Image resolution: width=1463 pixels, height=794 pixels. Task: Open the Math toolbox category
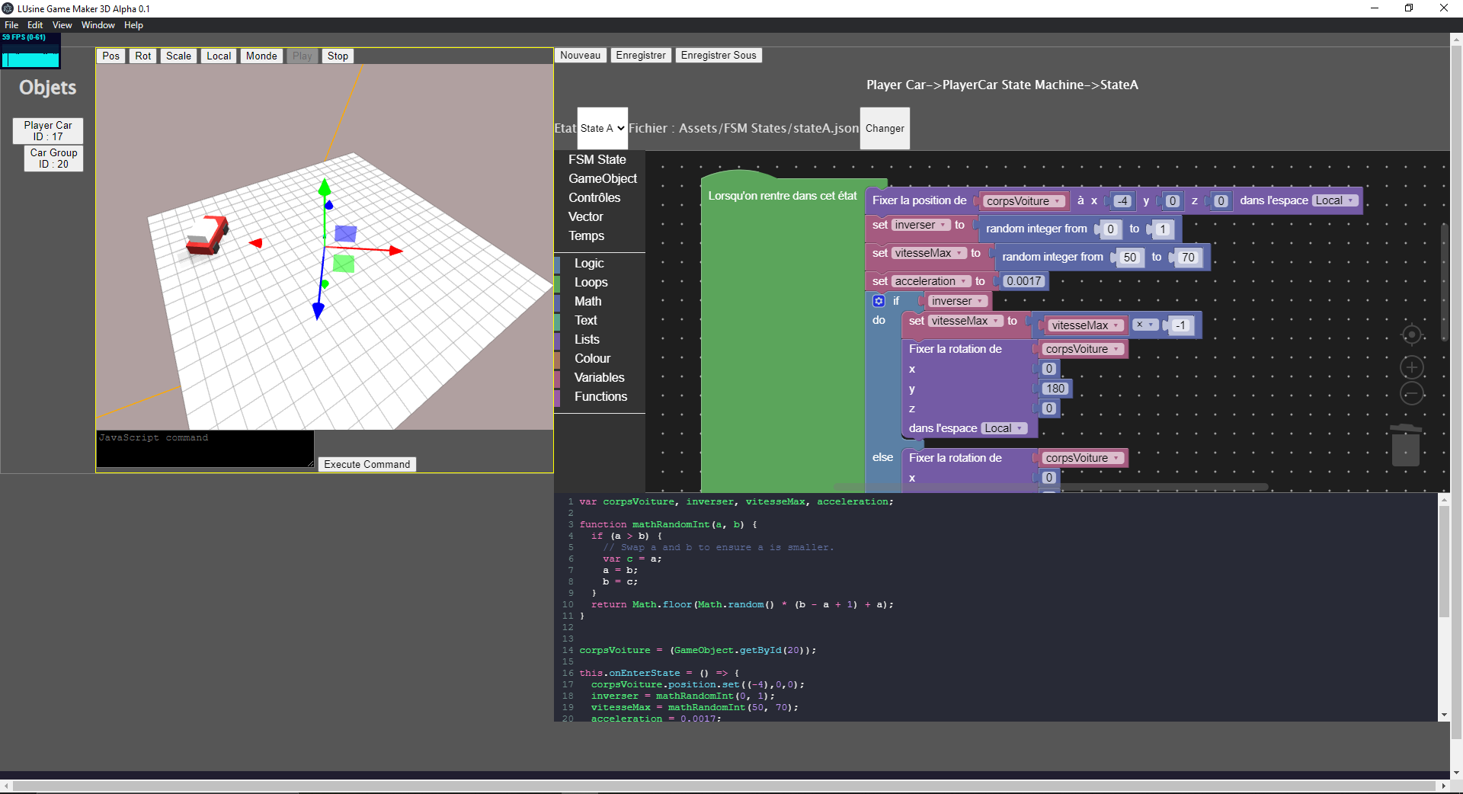pos(587,301)
